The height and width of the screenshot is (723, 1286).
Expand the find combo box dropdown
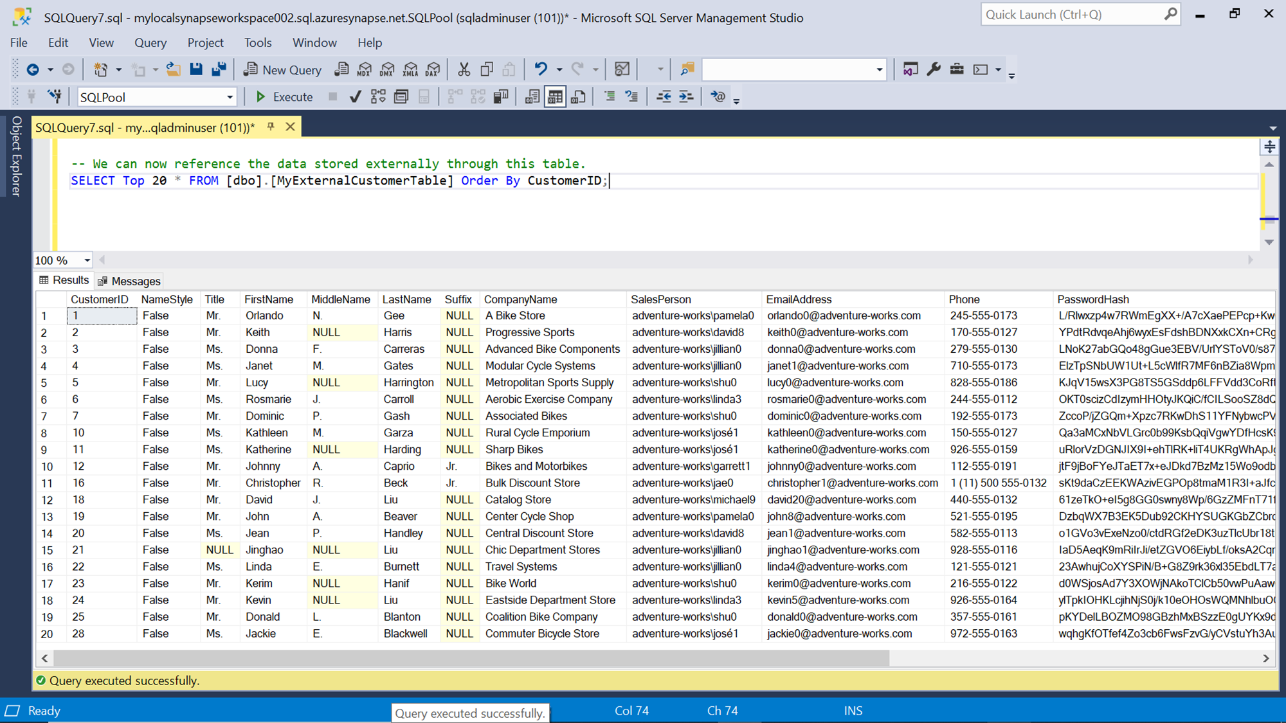click(x=879, y=69)
